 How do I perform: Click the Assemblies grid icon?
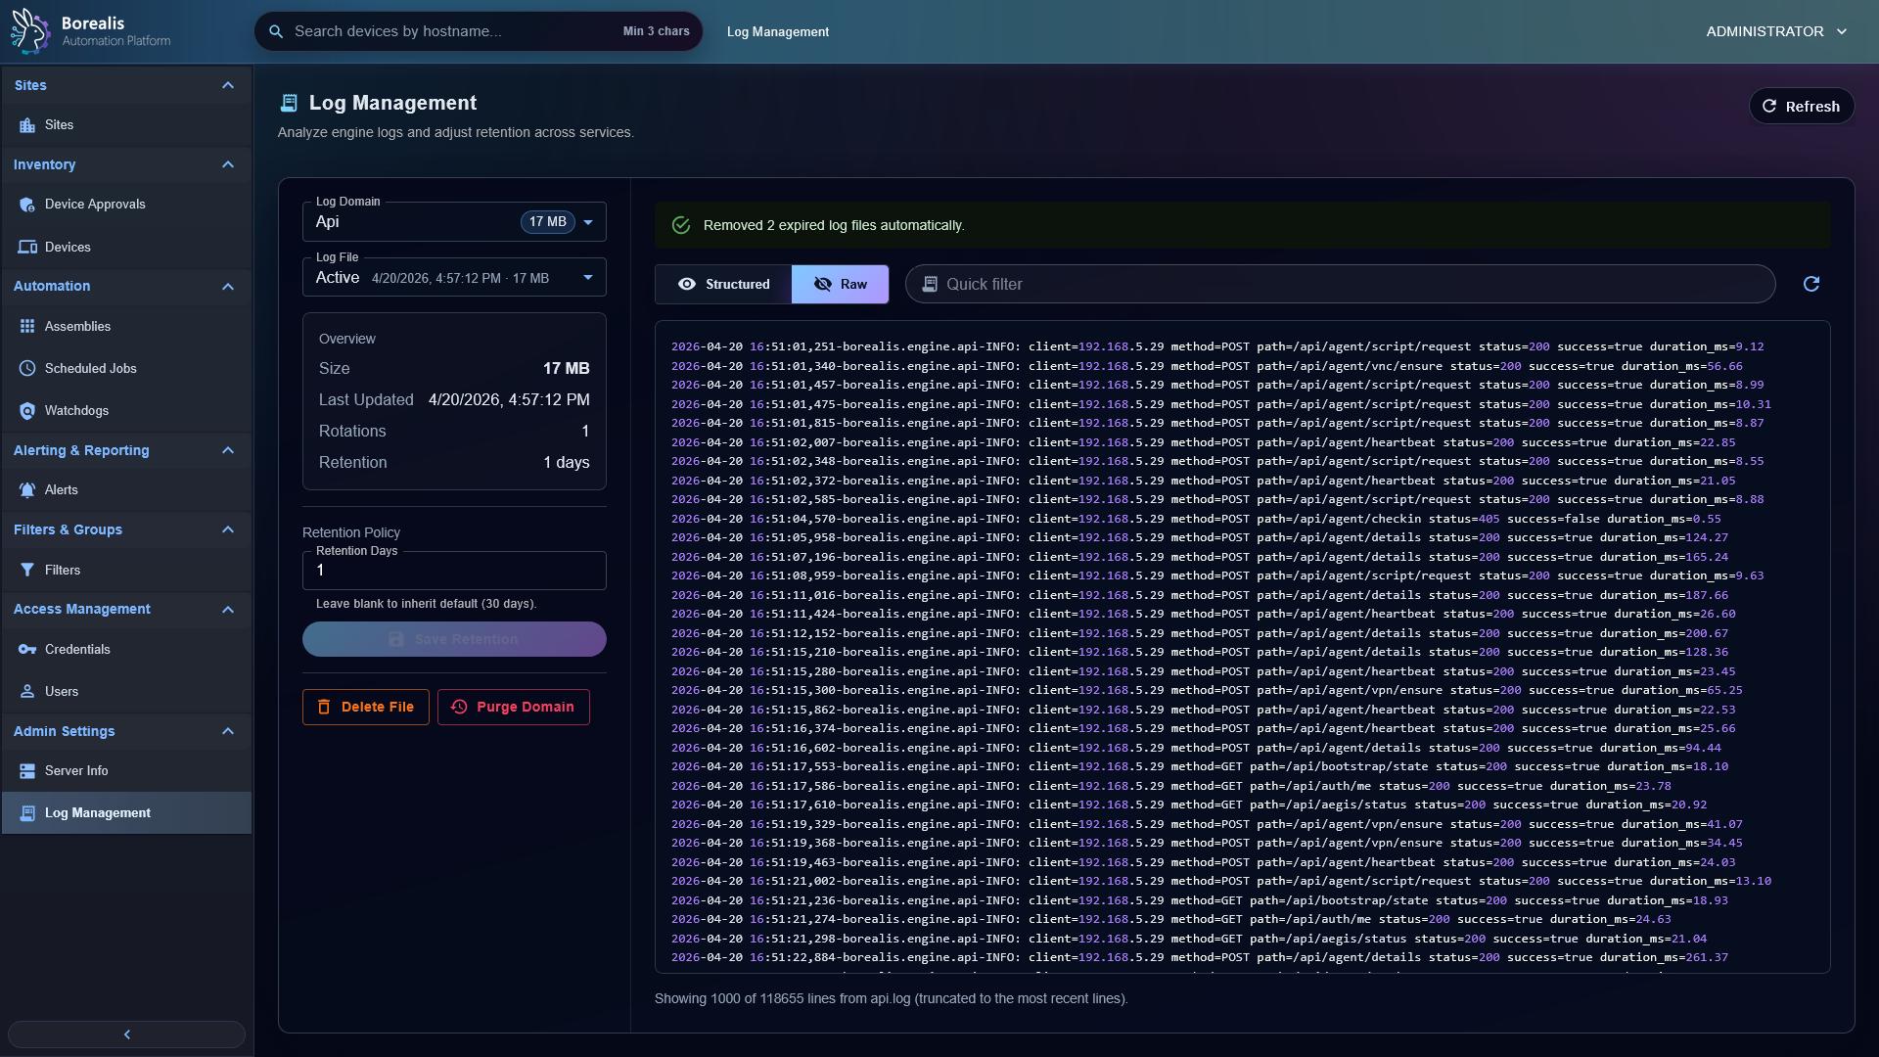coord(27,326)
